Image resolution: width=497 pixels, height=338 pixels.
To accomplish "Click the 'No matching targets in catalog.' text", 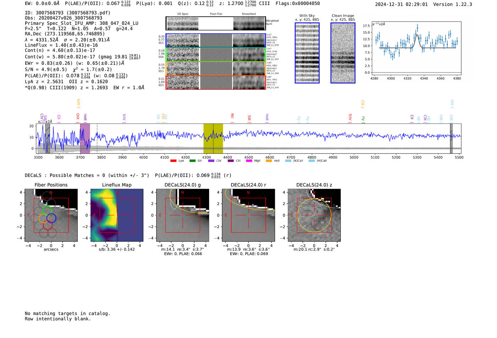I will (67, 314).
